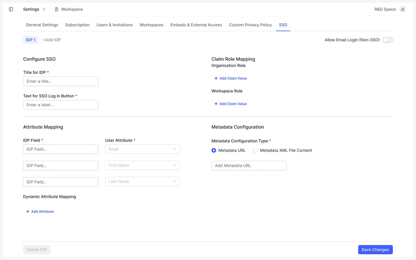
Task: Focus the Add Metadata URL field
Action: click(249, 166)
